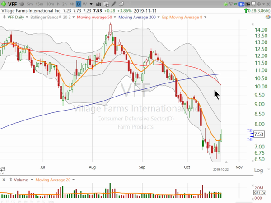Click the 10.00 price scale label
Viewport: 271px width, 203px height.
coord(261,87)
